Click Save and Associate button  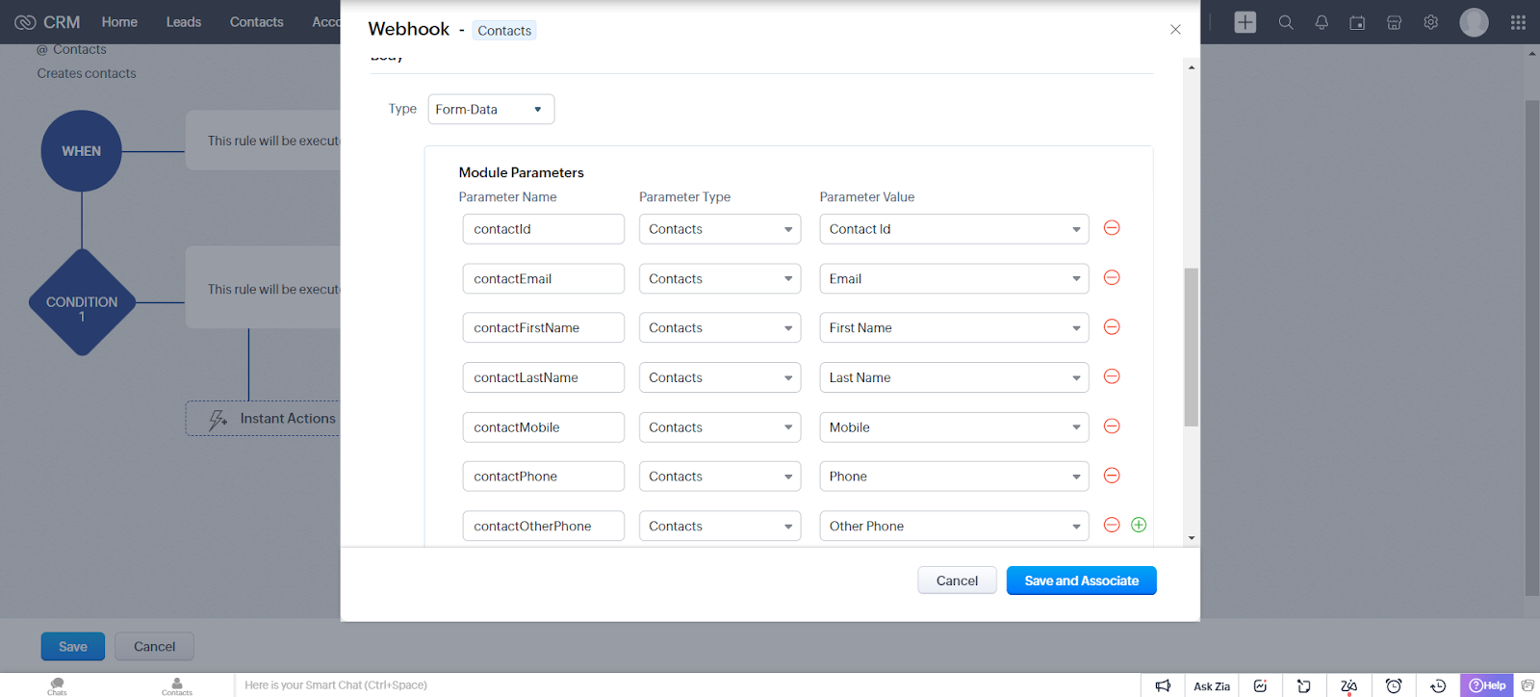pyautogui.click(x=1082, y=581)
